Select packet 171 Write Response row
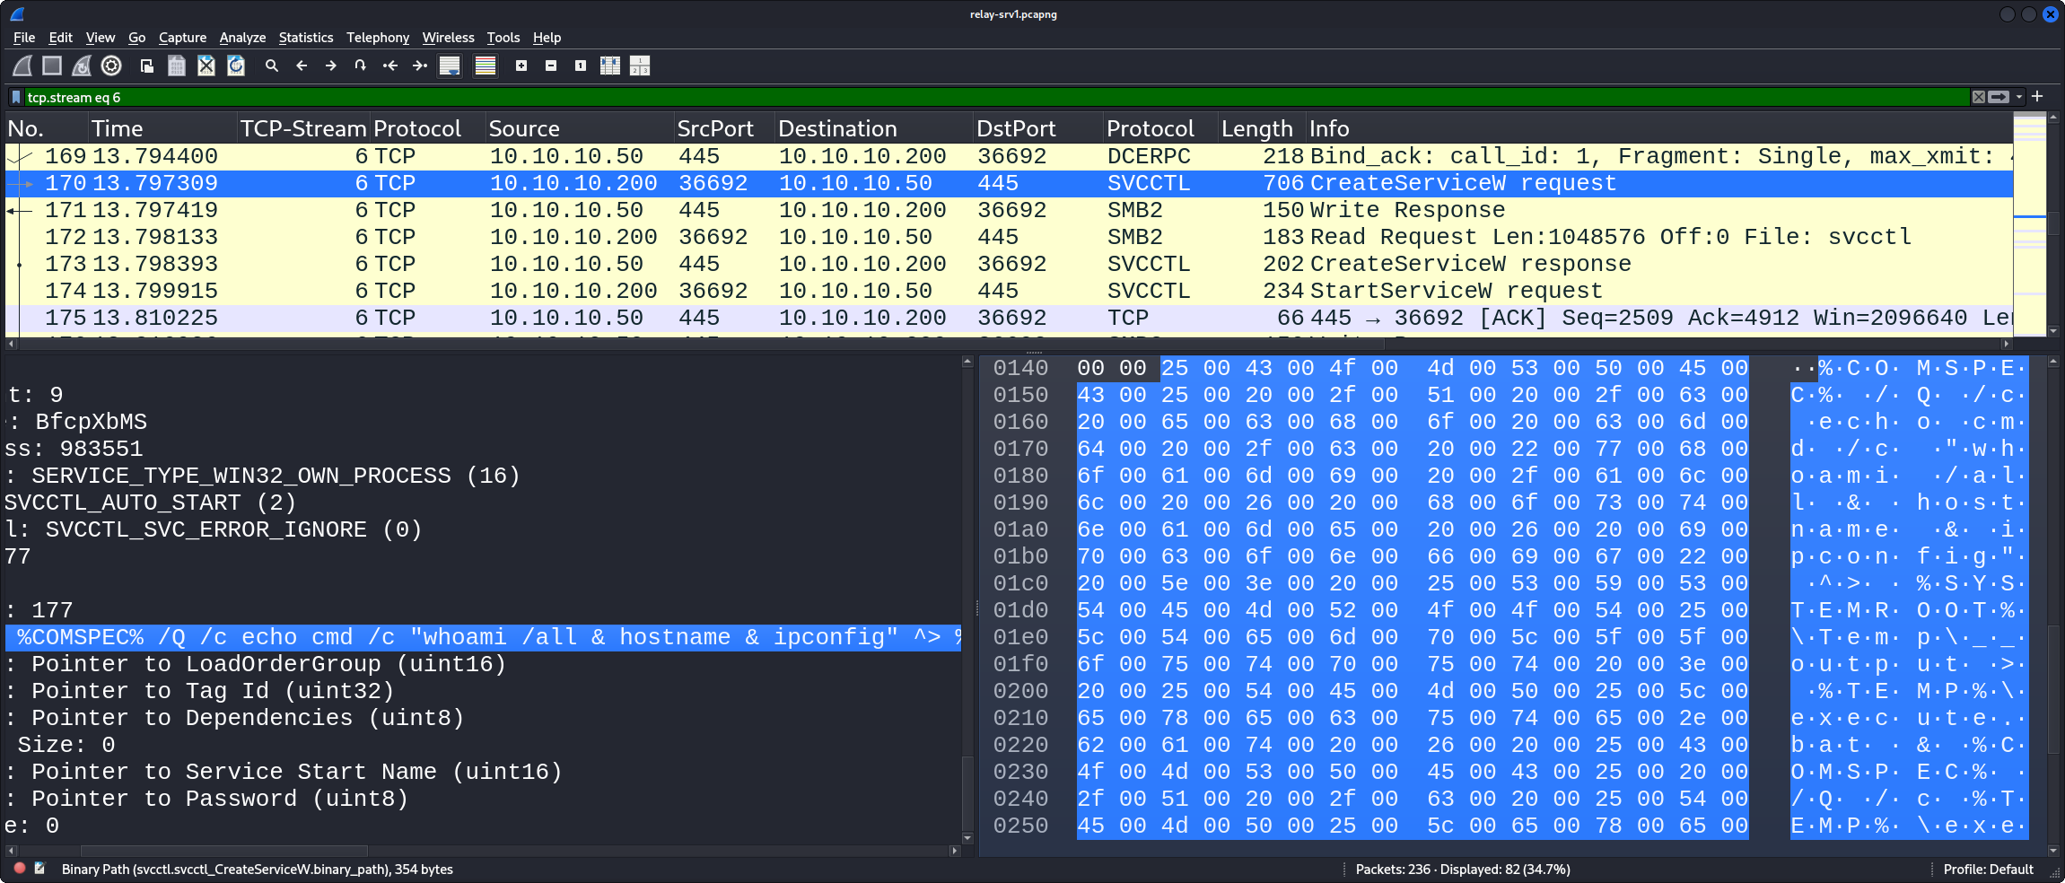Screen dimensions: 2065x883 pos(1009,210)
